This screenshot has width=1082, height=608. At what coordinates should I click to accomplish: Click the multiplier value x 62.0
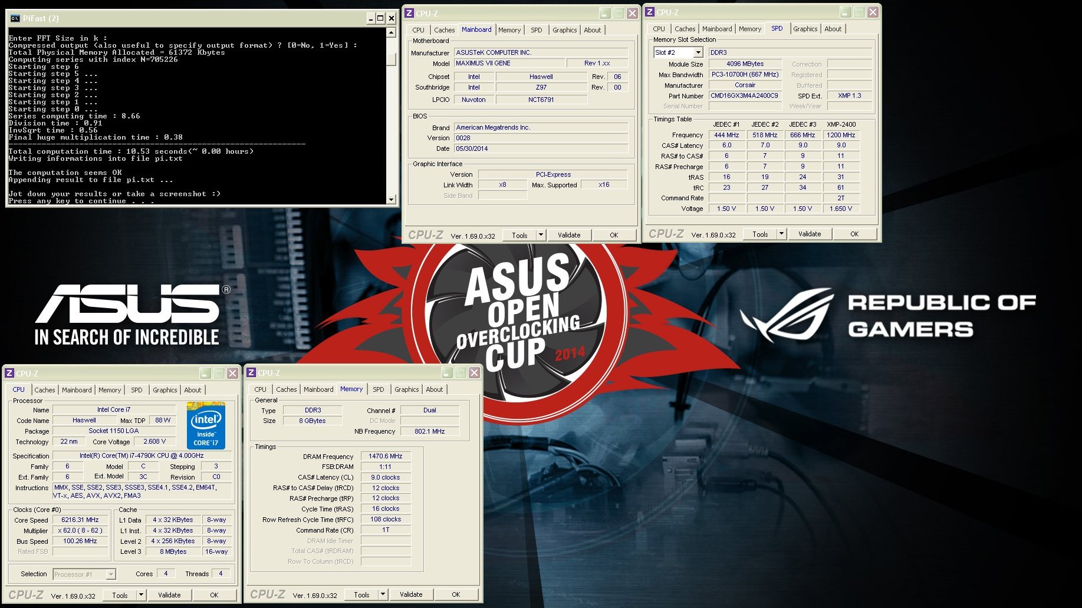click(x=80, y=530)
